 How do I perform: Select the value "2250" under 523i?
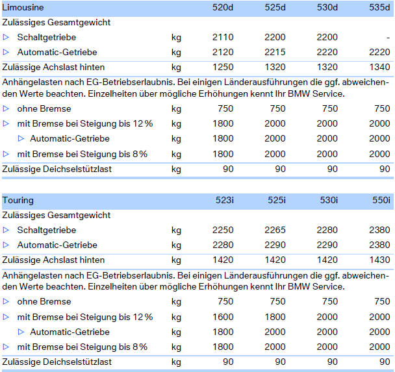pyautogui.click(x=223, y=230)
